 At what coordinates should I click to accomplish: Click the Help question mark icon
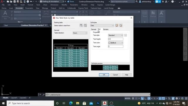click(172, 1)
